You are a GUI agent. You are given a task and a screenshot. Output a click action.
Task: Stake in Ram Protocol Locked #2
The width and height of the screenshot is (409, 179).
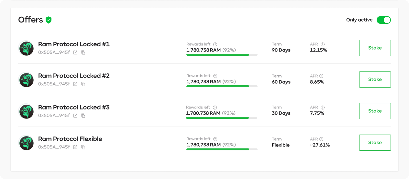tap(375, 80)
